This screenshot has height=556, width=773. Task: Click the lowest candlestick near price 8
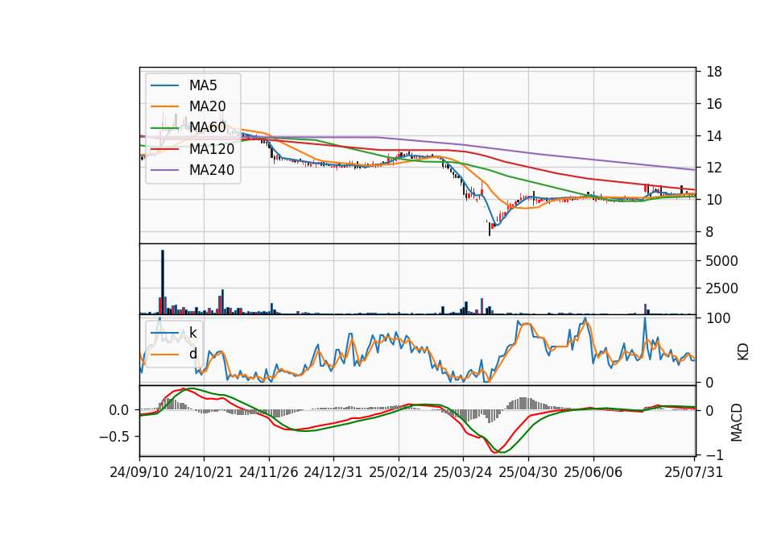point(490,230)
